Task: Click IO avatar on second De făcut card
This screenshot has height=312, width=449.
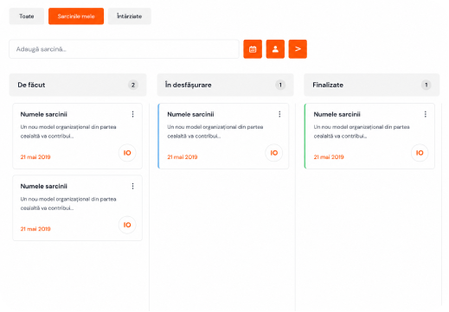Action: (127, 225)
